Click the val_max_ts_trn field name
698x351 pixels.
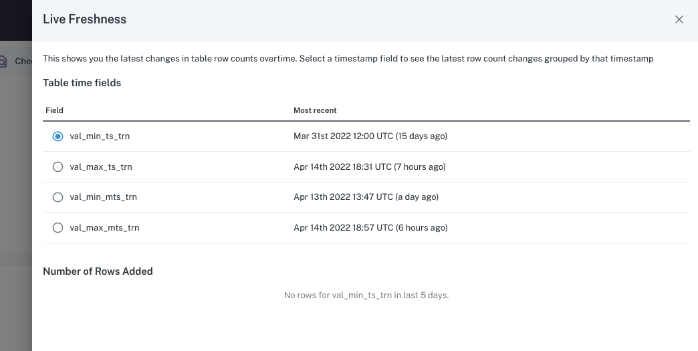[x=100, y=167]
